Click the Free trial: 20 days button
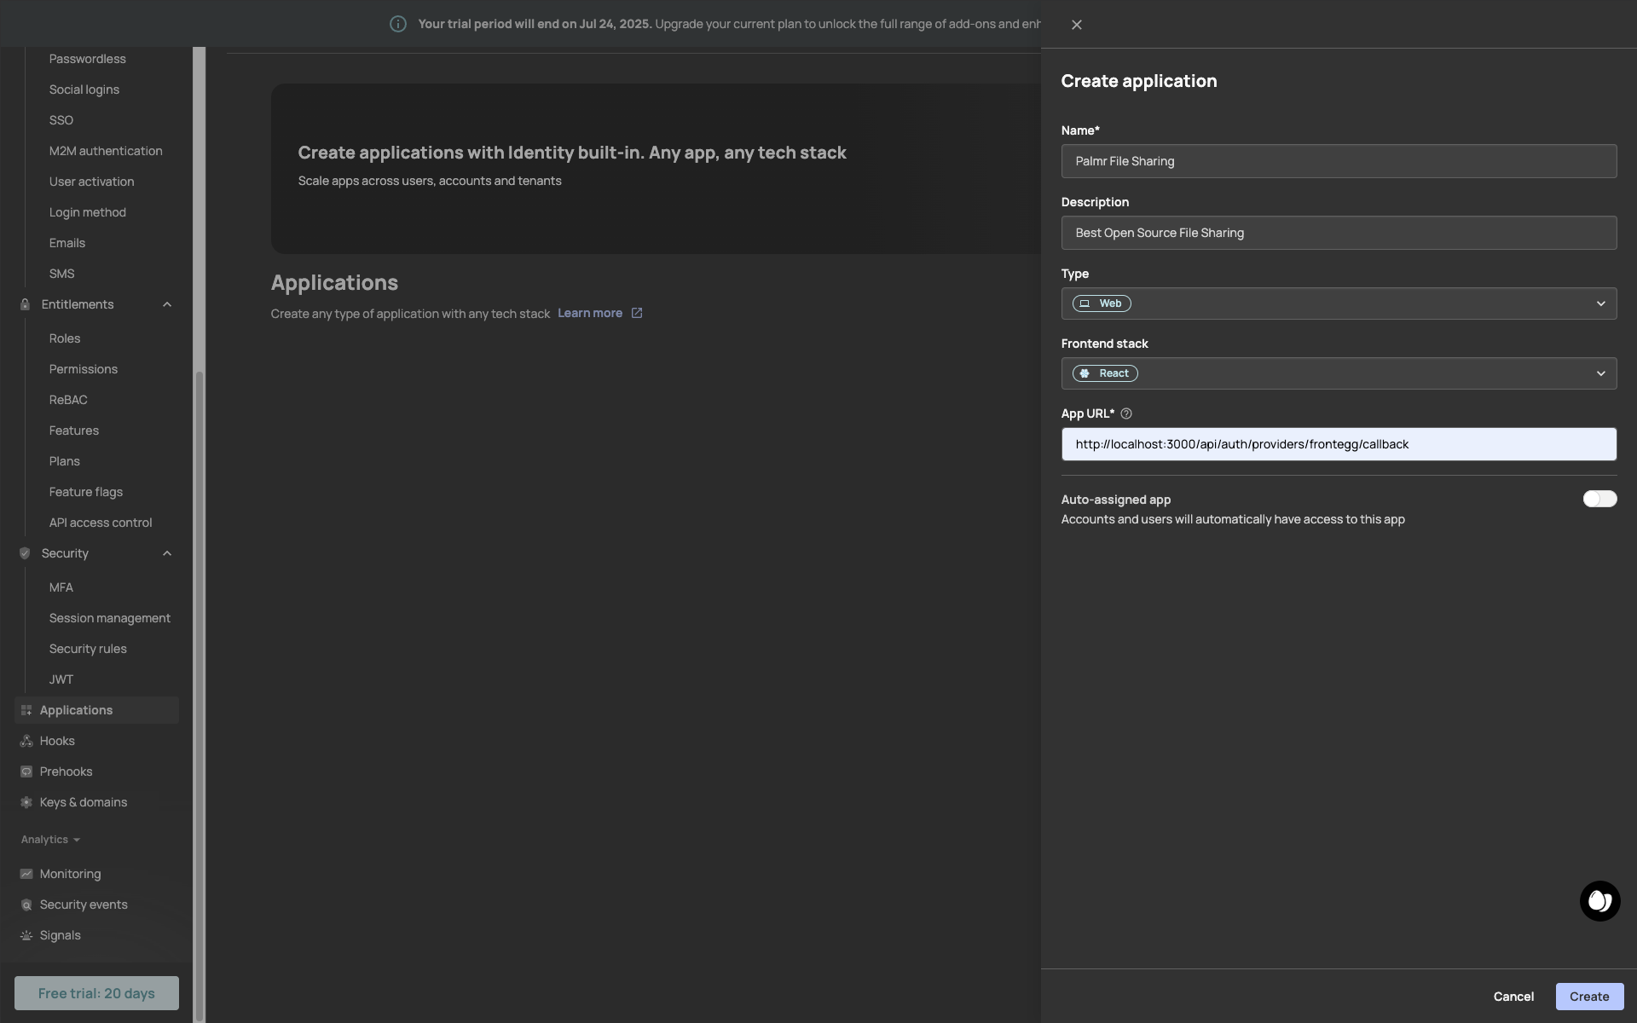1637x1023 pixels. (x=96, y=993)
